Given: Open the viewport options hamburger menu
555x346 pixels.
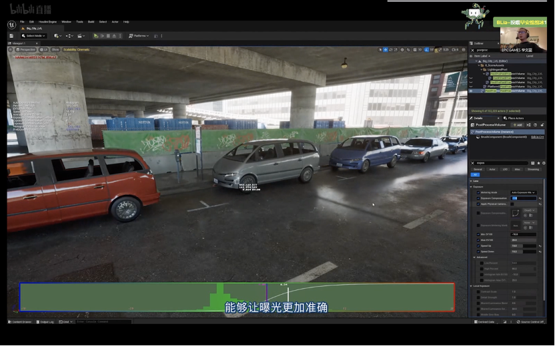Looking at the screenshot, I should pyautogui.click(x=11, y=49).
